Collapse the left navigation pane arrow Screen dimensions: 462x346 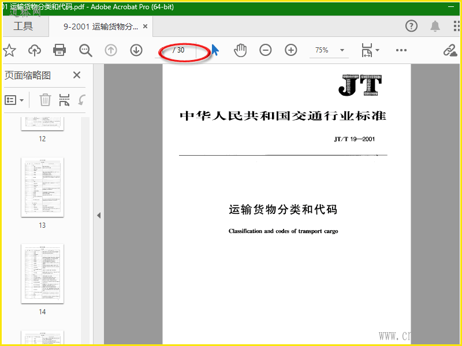coord(99,215)
